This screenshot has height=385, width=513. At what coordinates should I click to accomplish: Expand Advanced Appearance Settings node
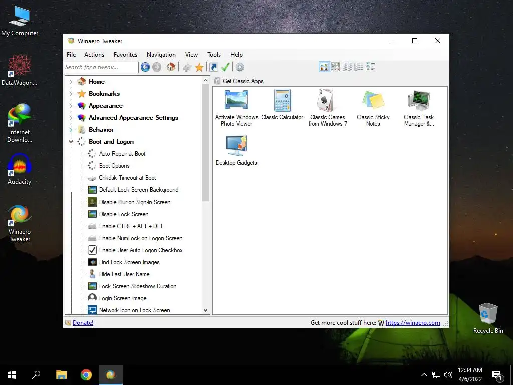pos(71,118)
